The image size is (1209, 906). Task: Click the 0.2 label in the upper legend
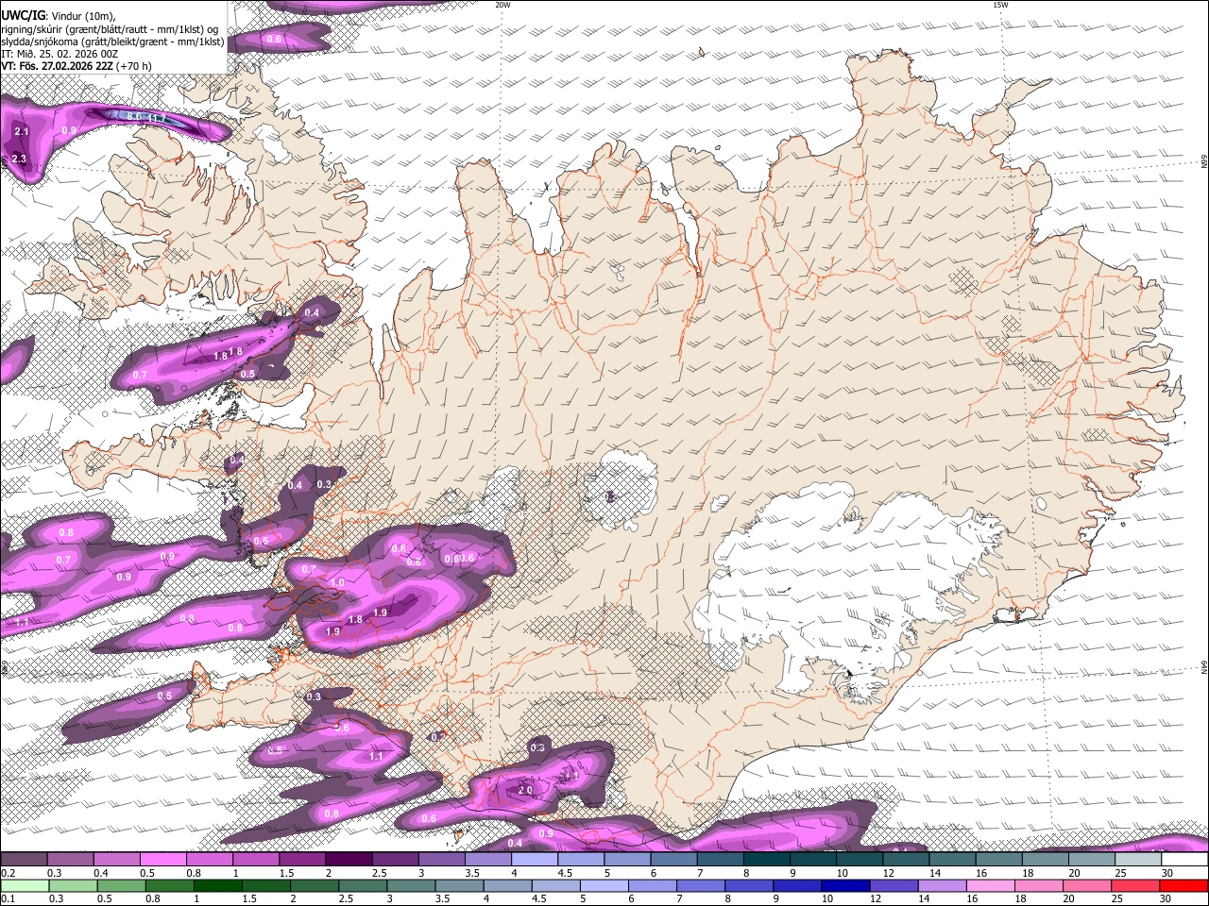(x=7, y=873)
